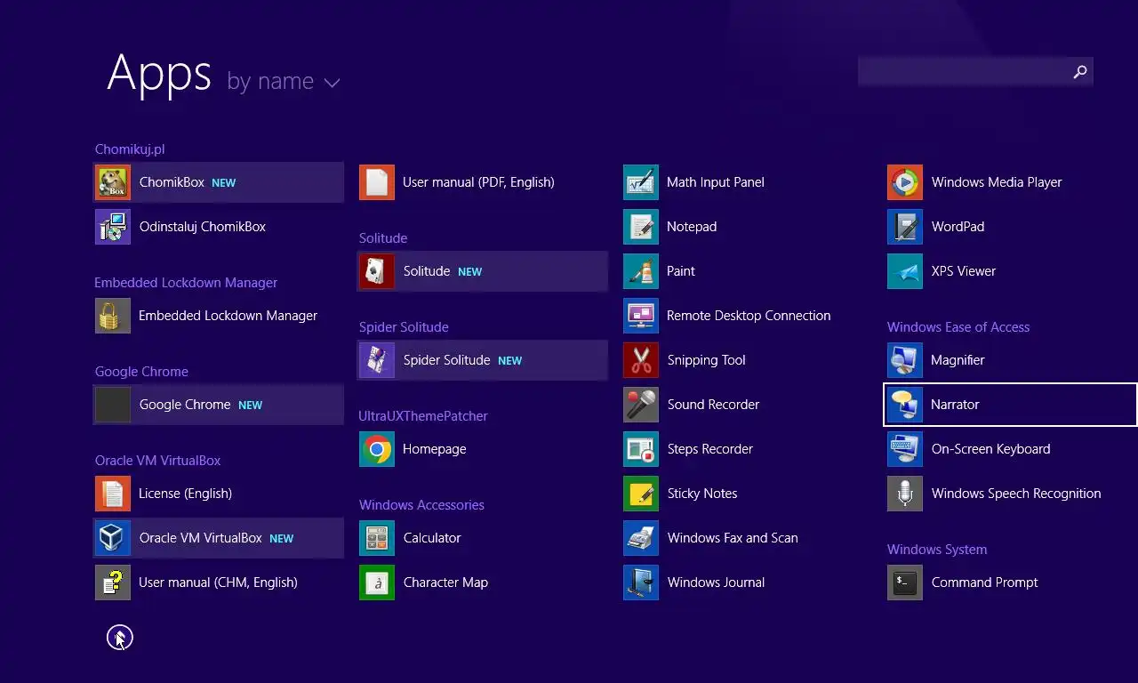Viewport: 1138px width, 683px height.
Task: Open the 'by name' sort dropdown
Action: click(x=284, y=81)
